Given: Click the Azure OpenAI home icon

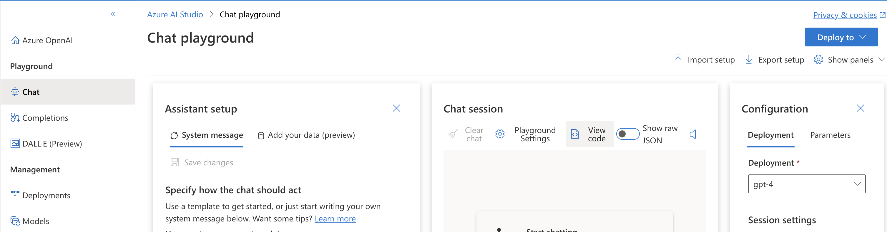Looking at the screenshot, I should (15, 40).
